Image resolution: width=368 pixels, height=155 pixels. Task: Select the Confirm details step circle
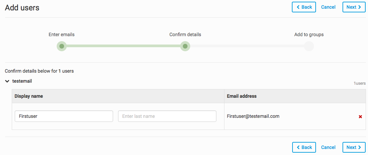(x=185, y=46)
